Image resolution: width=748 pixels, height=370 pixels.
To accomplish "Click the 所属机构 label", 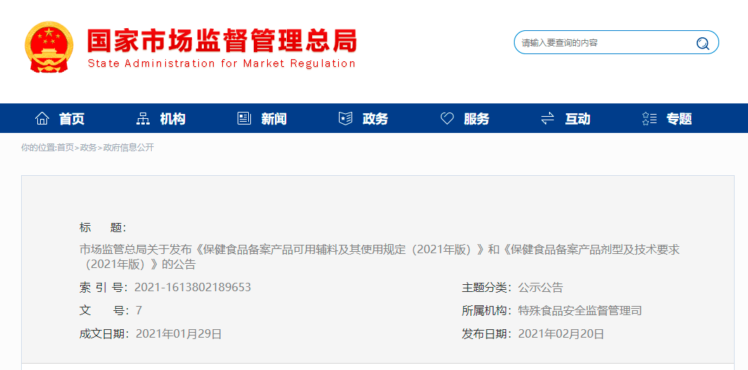I will [486, 311].
